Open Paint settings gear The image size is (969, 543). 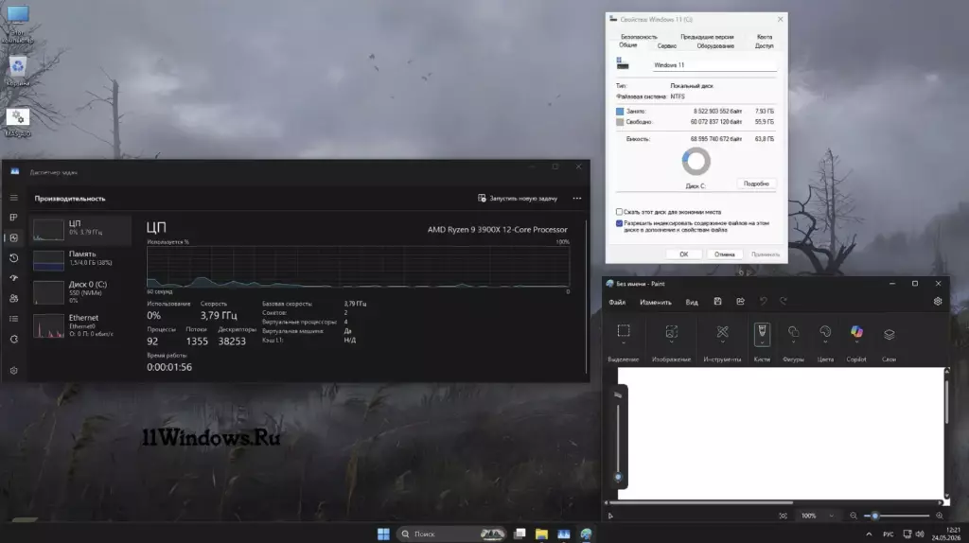point(938,302)
